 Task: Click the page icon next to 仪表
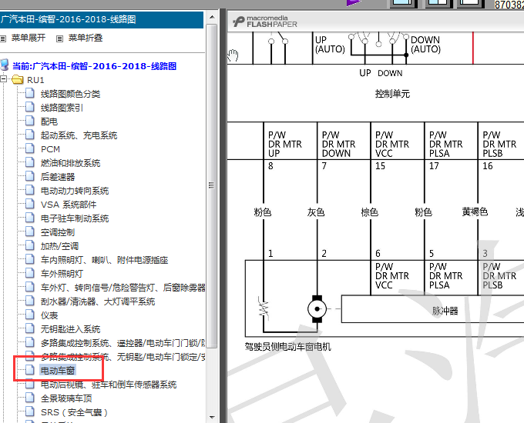point(30,315)
